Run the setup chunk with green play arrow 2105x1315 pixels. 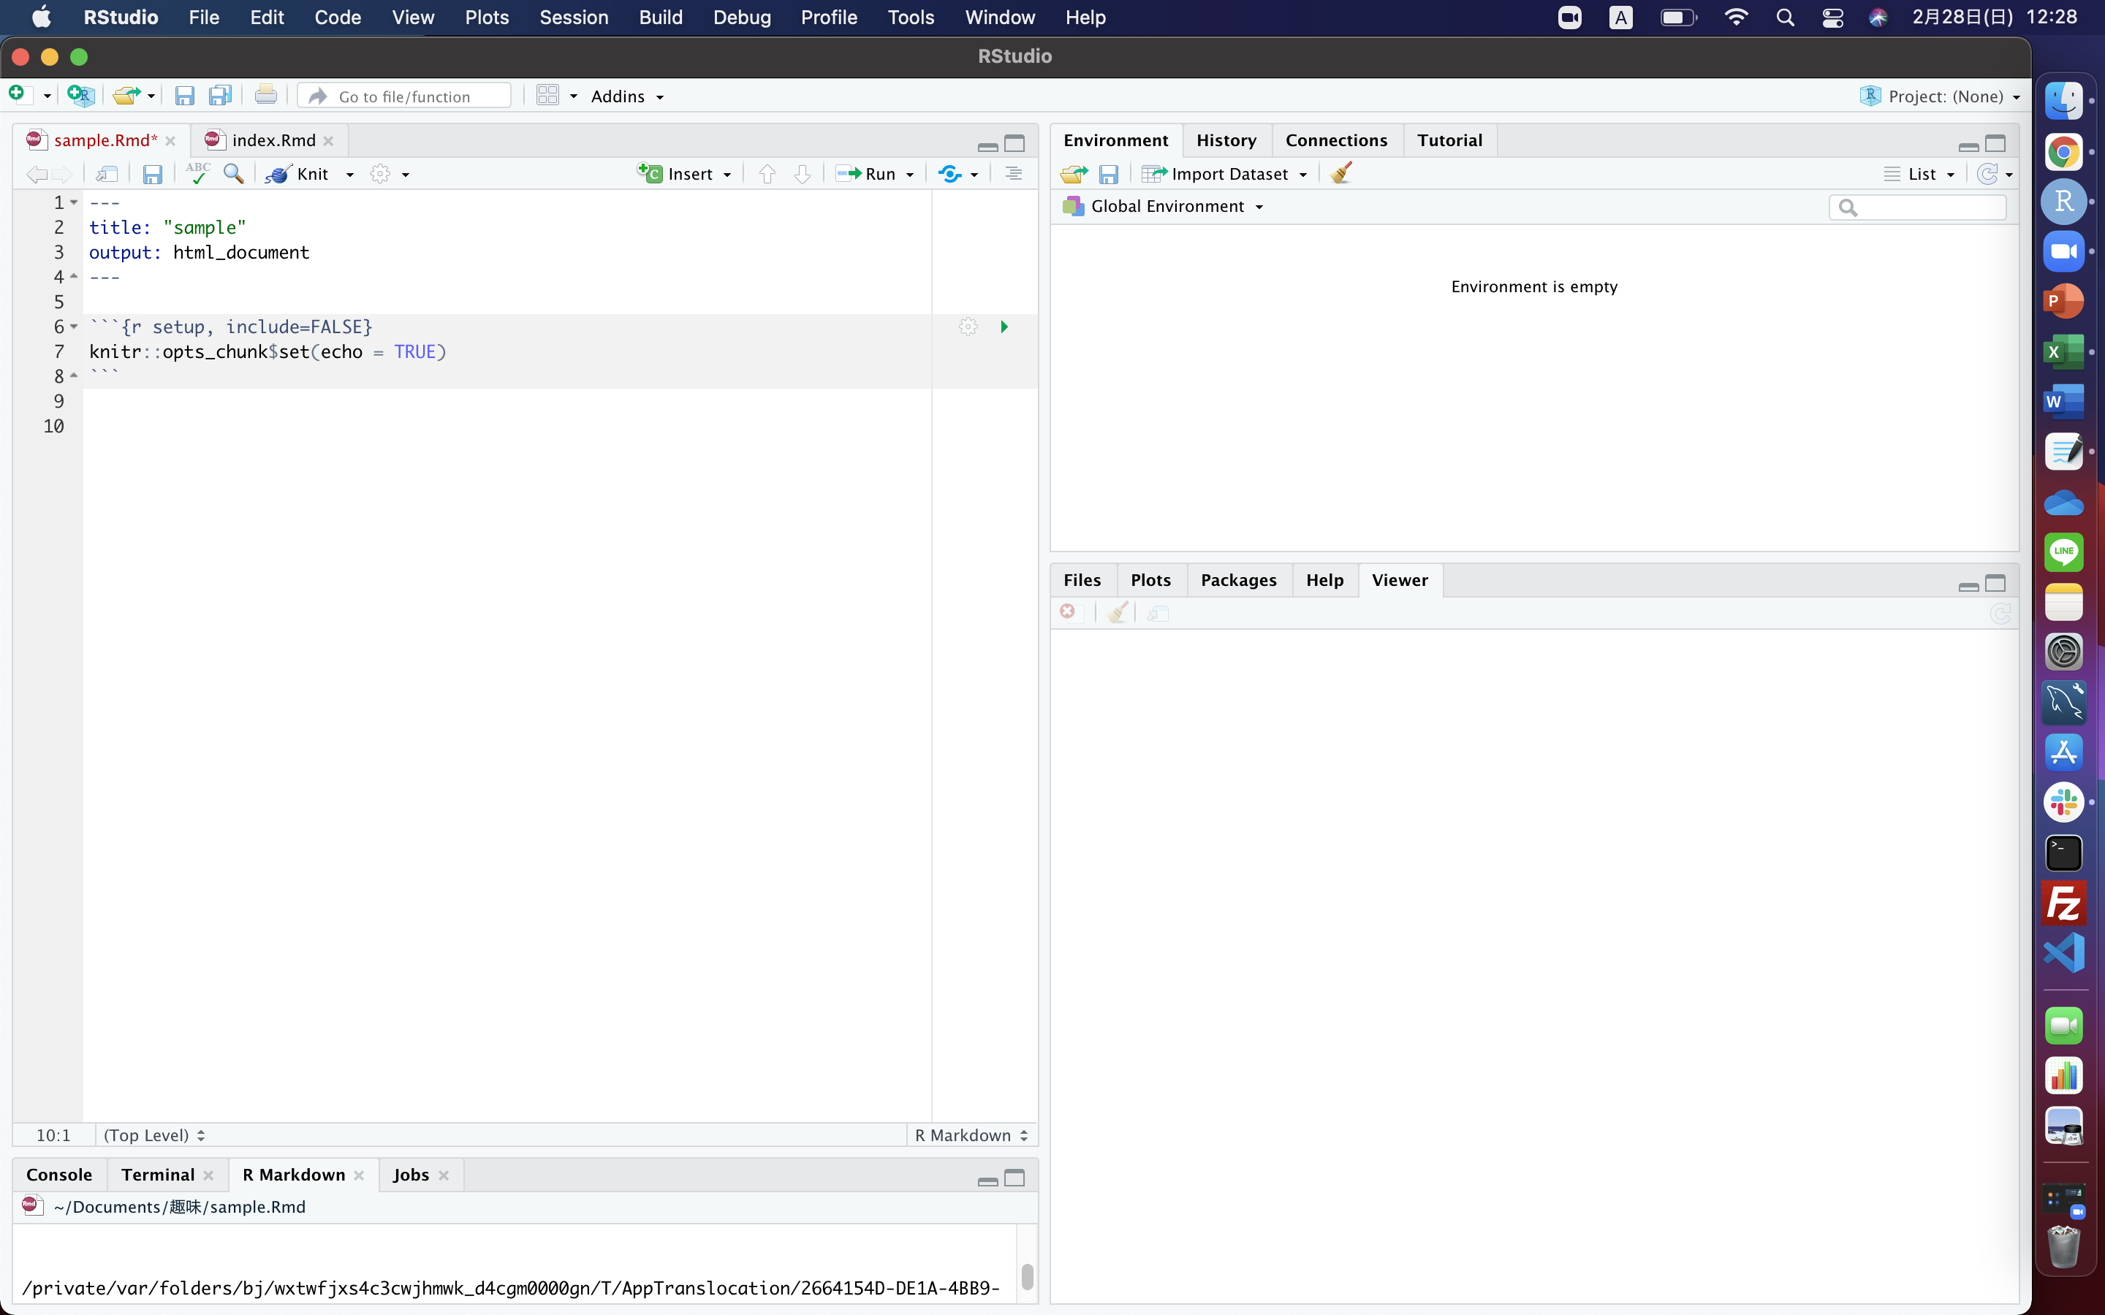(x=1004, y=327)
